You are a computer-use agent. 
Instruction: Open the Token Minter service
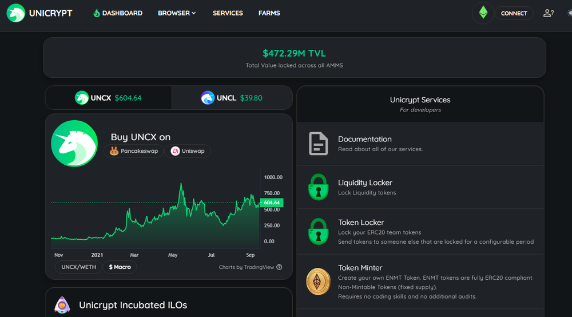click(x=420, y=282)
